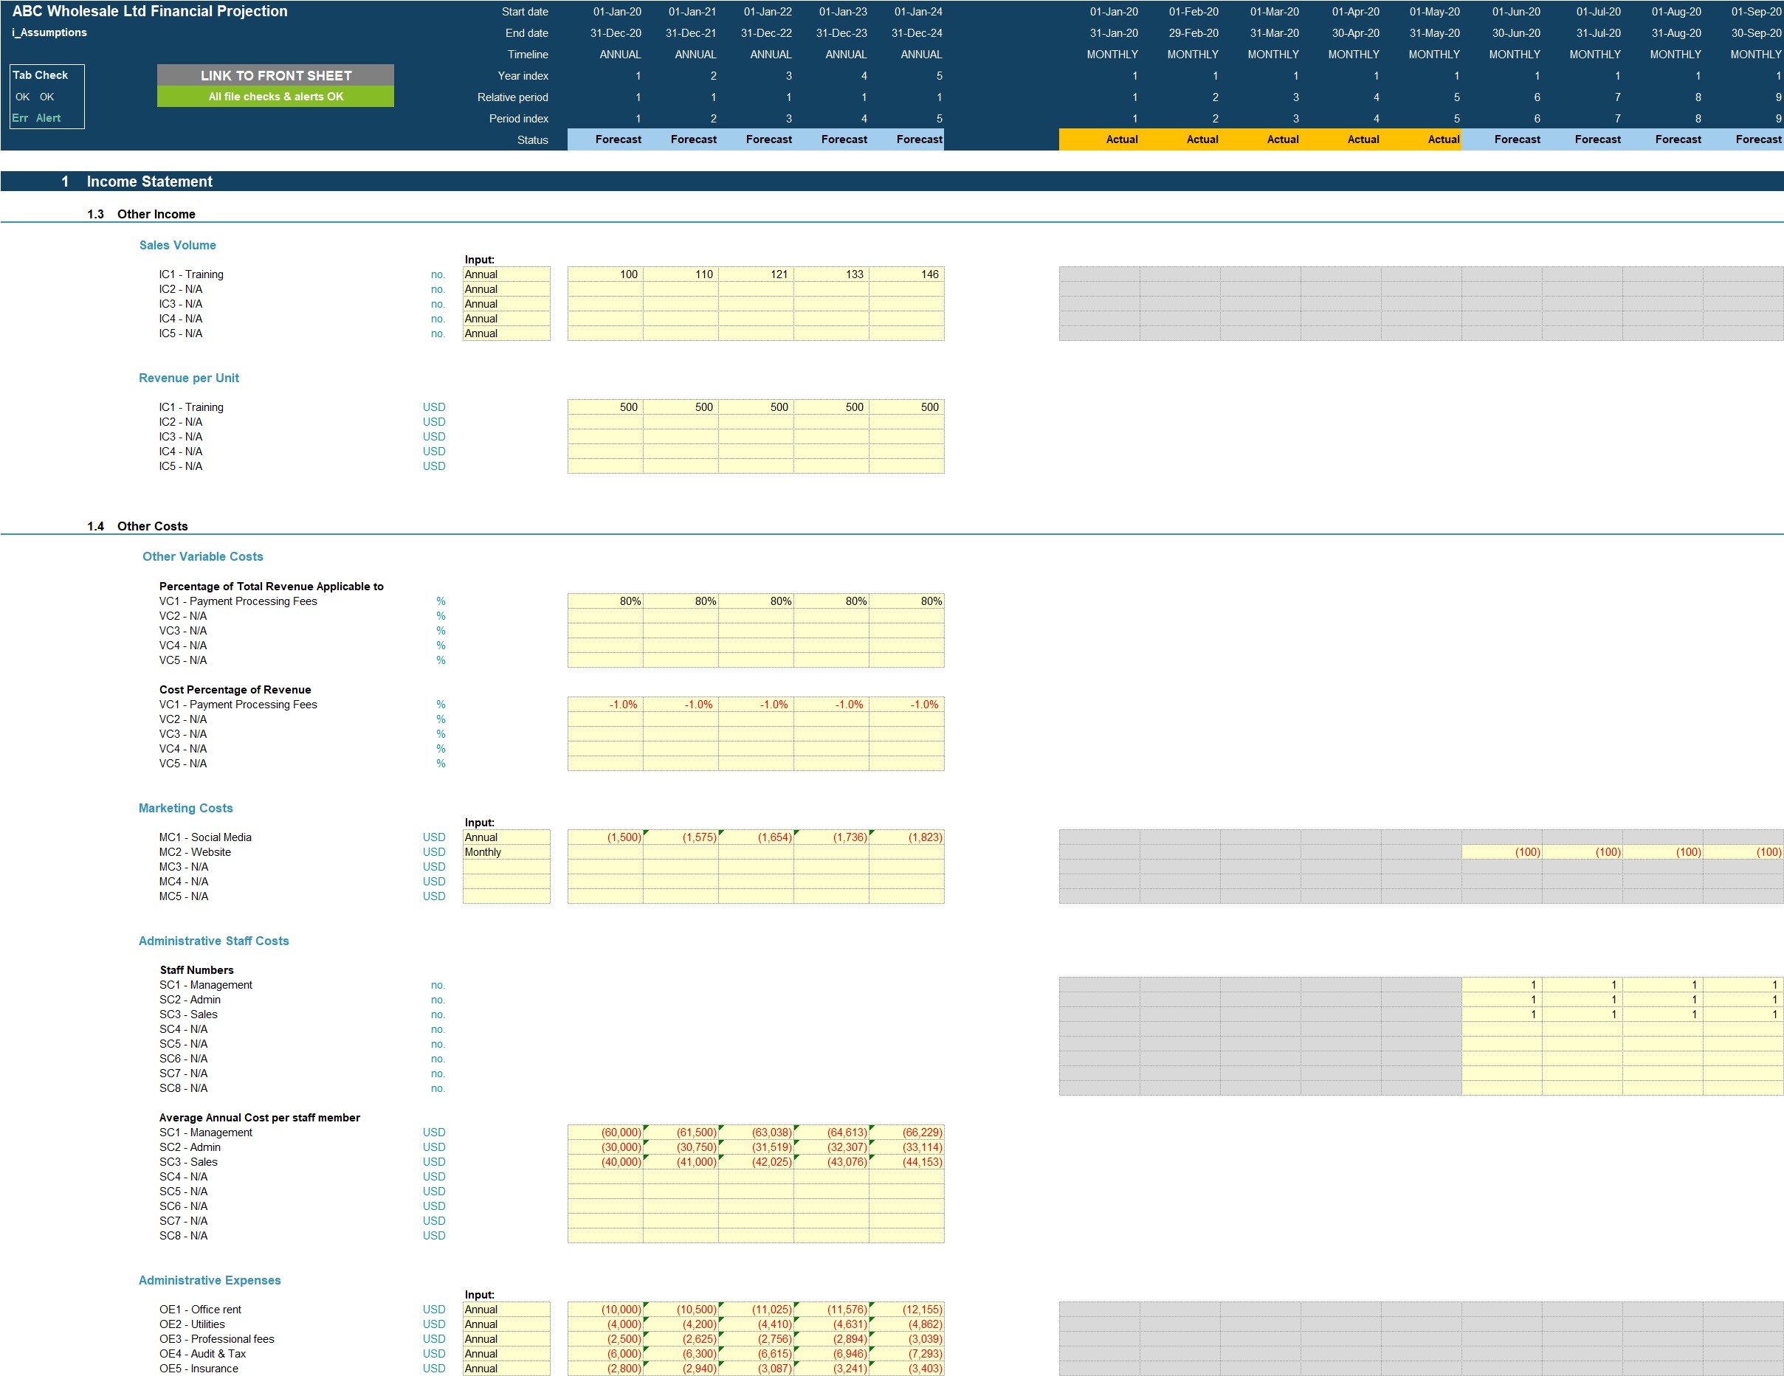Click the Sales Volume subheading

(177, 245)
